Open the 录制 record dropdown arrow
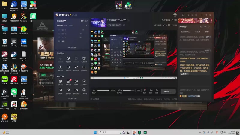 pyautogui.click(x=153, y=91)
